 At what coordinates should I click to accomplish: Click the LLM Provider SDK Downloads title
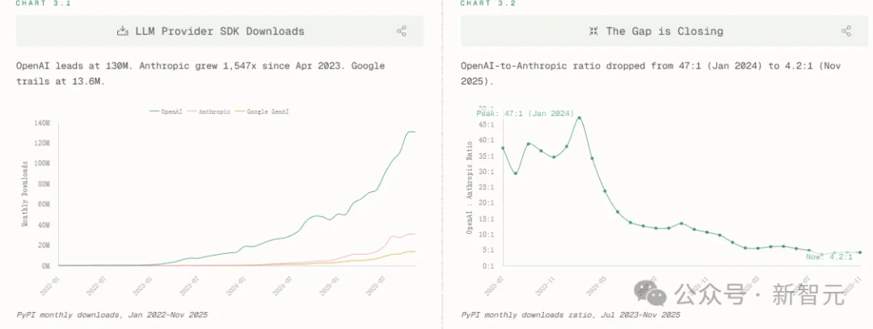(219, 31)
